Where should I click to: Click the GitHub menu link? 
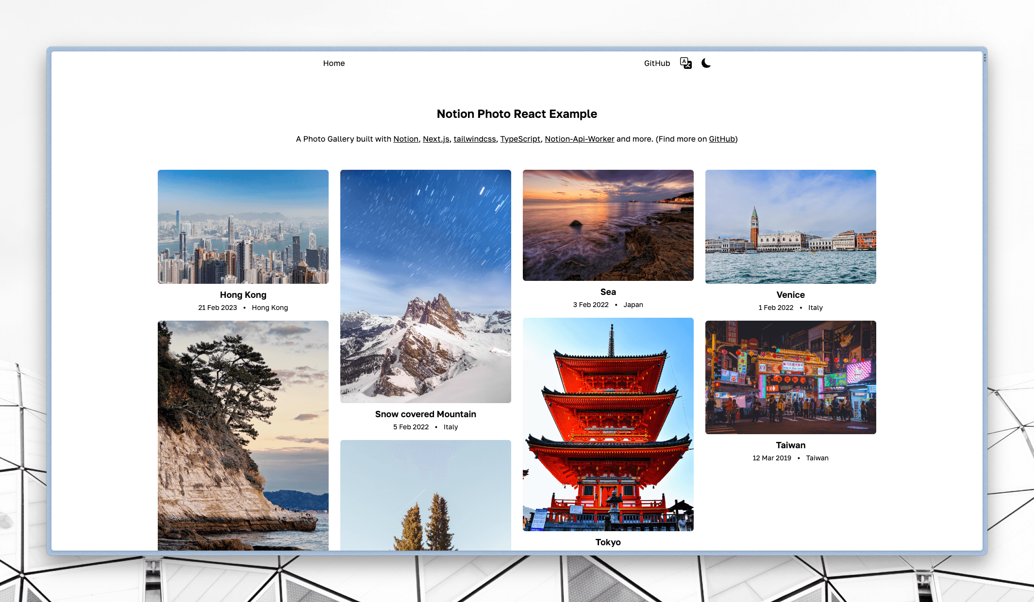[x=657, y=63]
